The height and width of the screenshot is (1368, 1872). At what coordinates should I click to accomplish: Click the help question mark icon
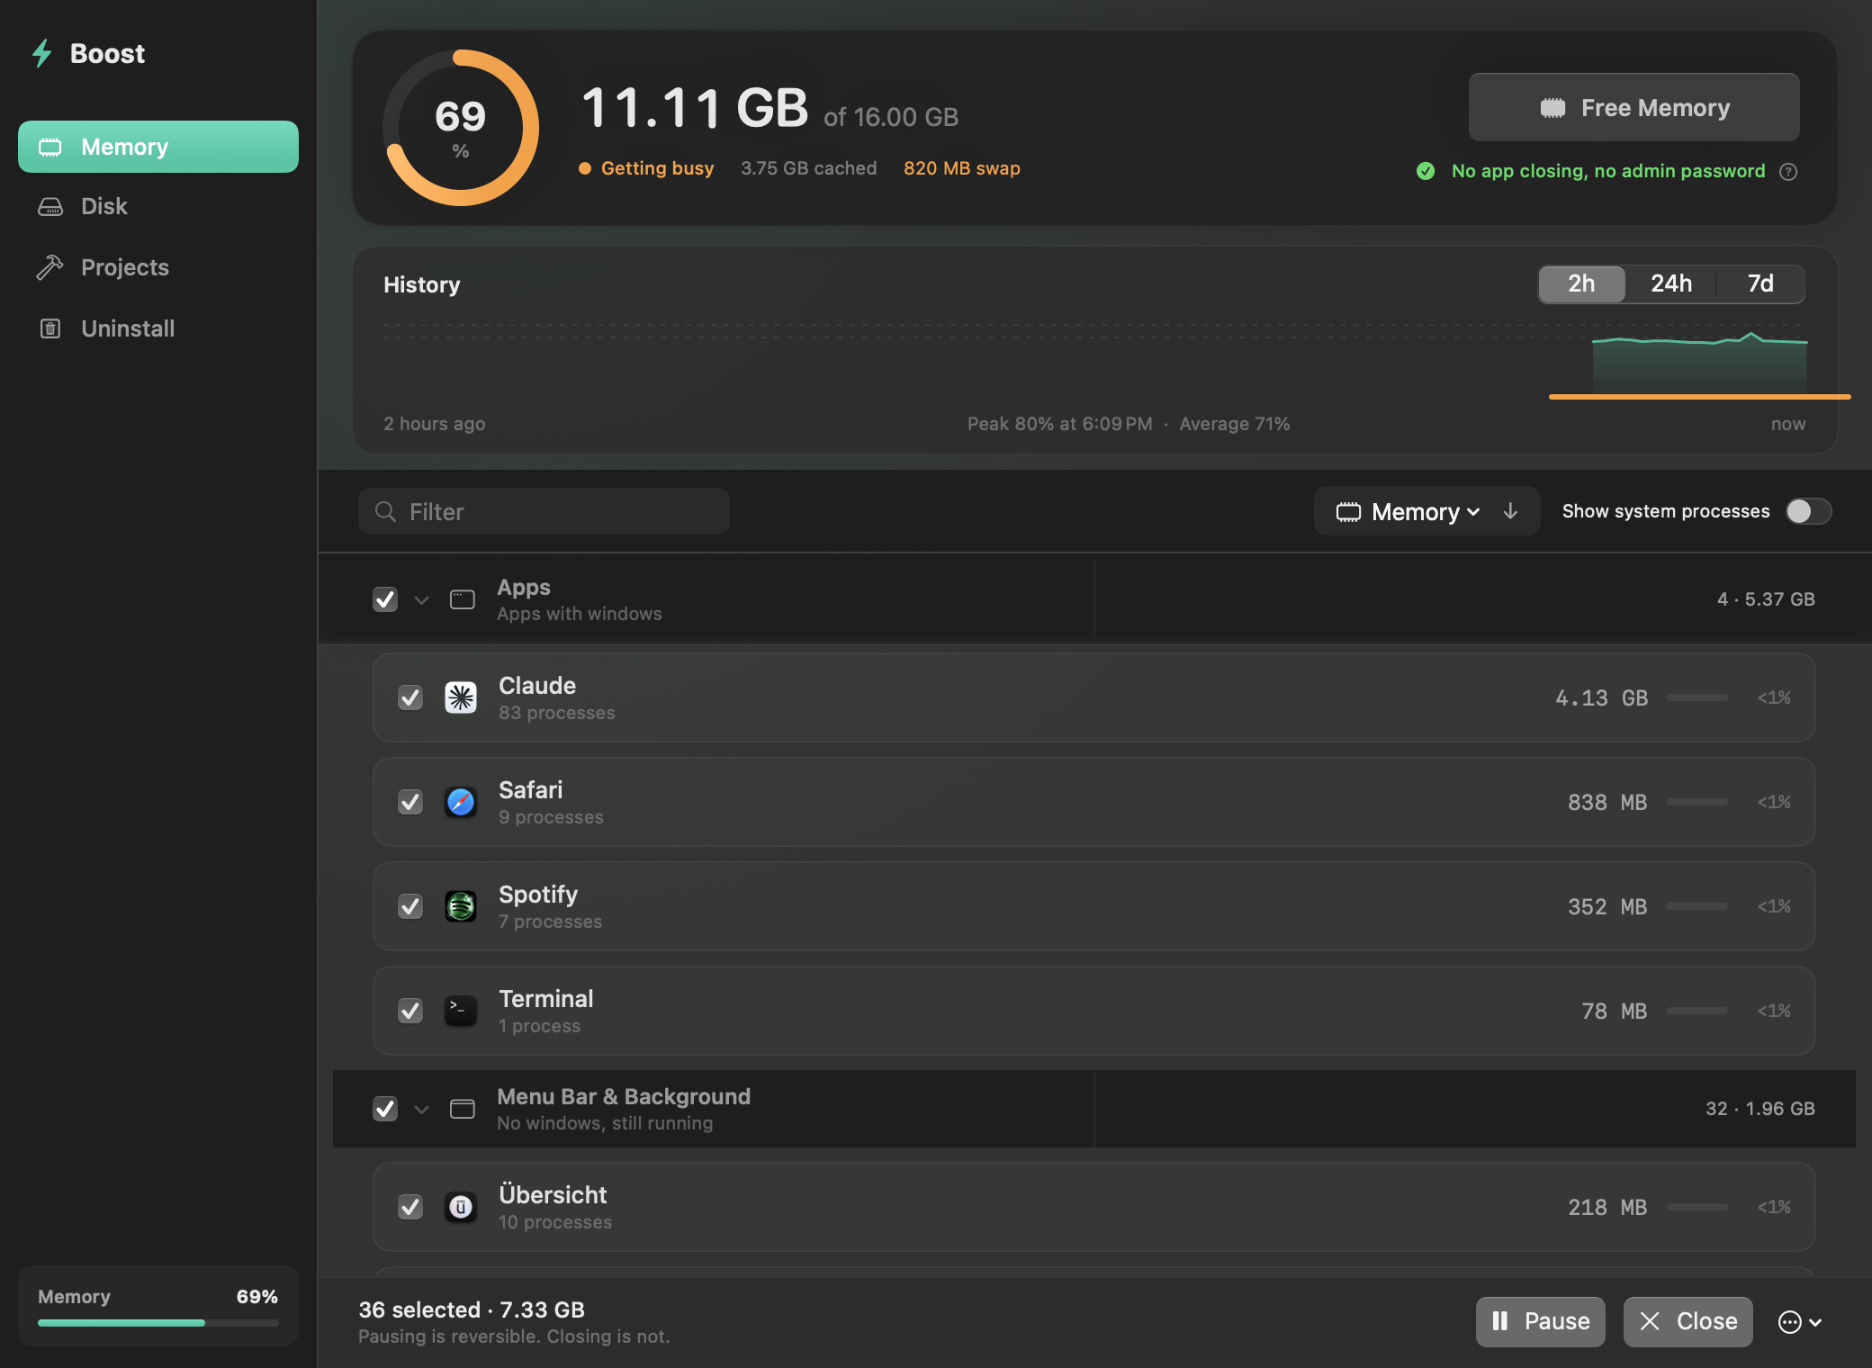[1788, 171]
